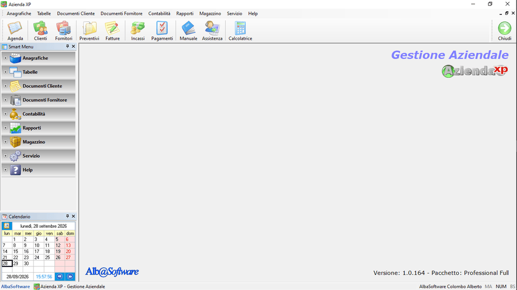Click the Servizio gears icon
517x290 pixels.
click(15, 156)
